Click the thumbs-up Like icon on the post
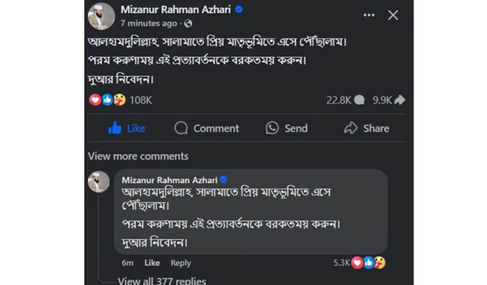487x285 pixels. pyautogui.click(x=115, y=127)
